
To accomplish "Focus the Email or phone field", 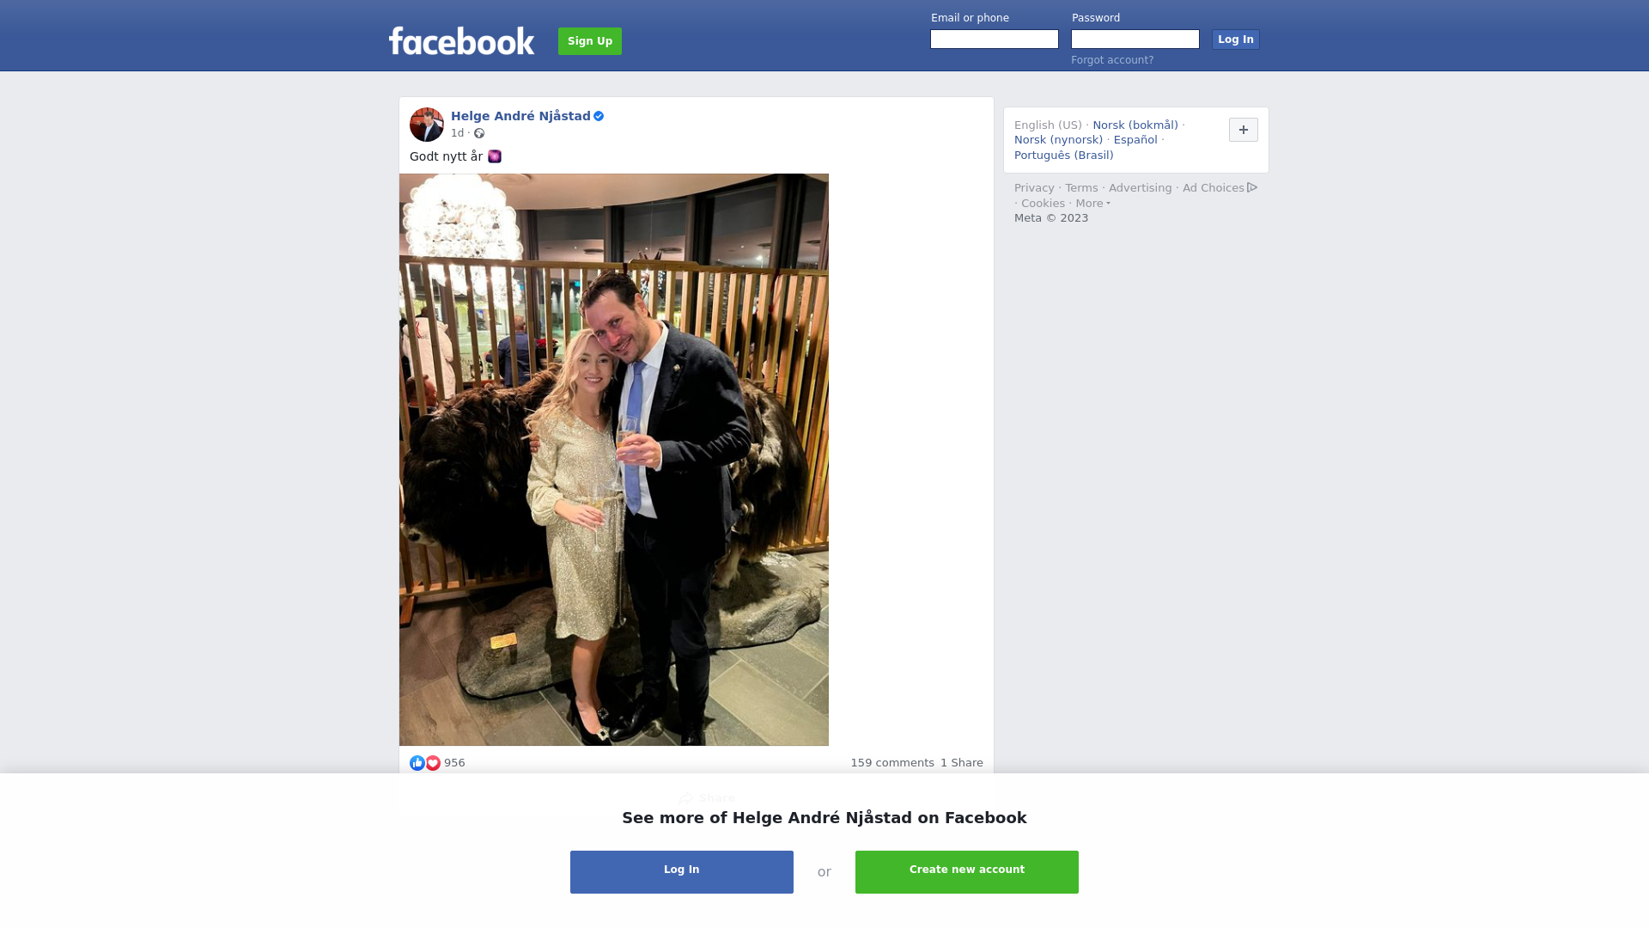I will 995,40.
